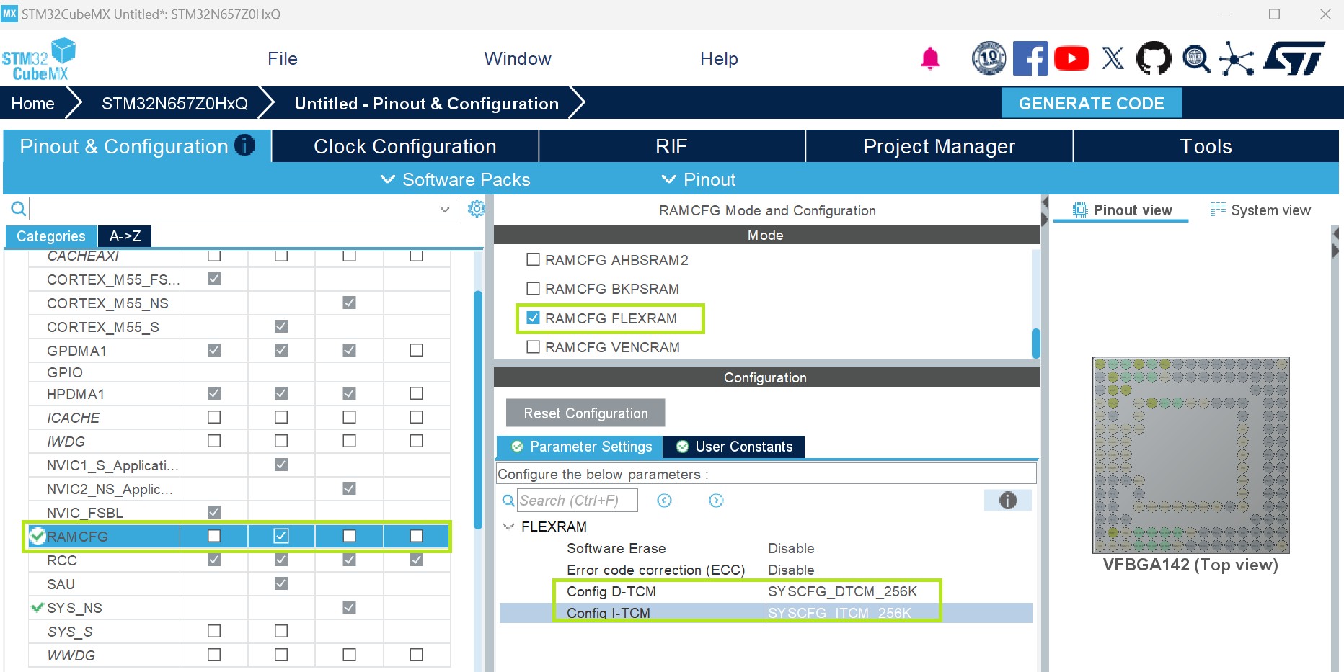
Task: Enable RAMCFG AHBSRAM2 checkbox
Action: [534, 259]
